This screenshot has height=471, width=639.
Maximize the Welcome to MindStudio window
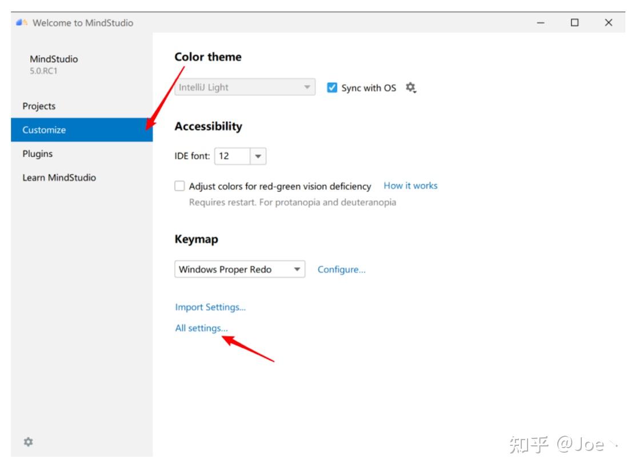tap(574, 23)
